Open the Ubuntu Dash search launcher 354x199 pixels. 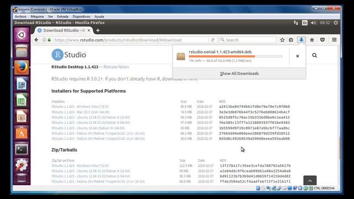[x=22, y=35]
